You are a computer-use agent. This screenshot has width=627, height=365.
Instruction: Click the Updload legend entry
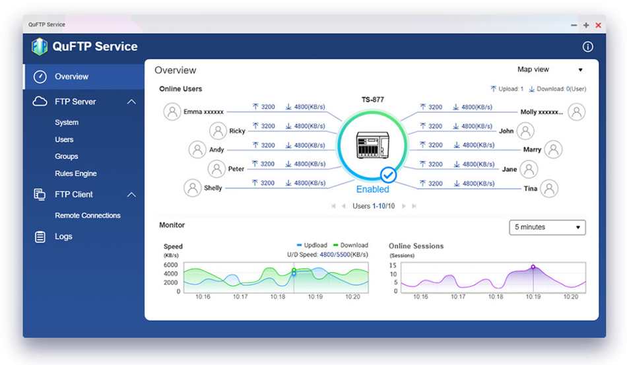312,245
